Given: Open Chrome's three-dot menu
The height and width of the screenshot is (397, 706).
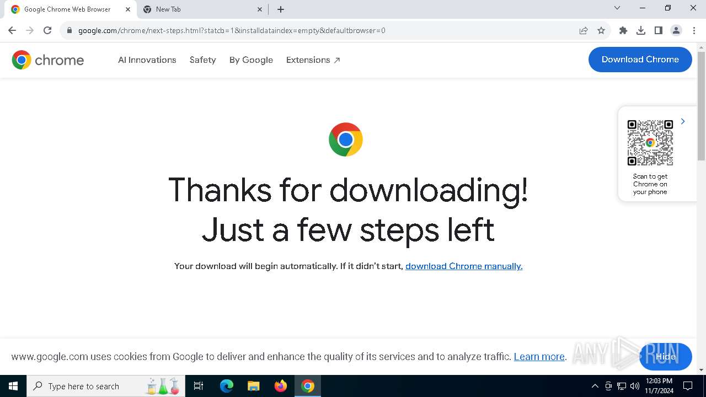Looking at the screenshot, I should pyautogui.click(x=694, y=30).
